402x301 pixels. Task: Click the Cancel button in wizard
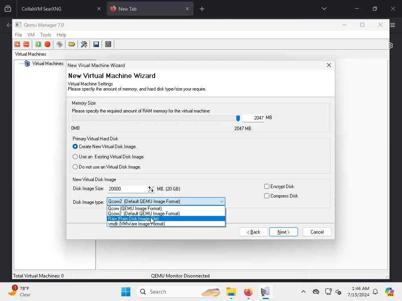[x=317, y=232]
